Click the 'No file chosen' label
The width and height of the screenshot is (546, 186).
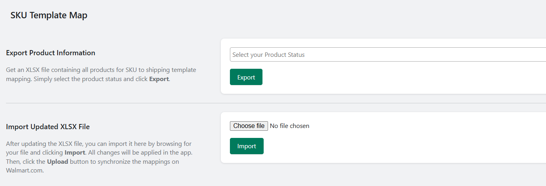[289, 126]
